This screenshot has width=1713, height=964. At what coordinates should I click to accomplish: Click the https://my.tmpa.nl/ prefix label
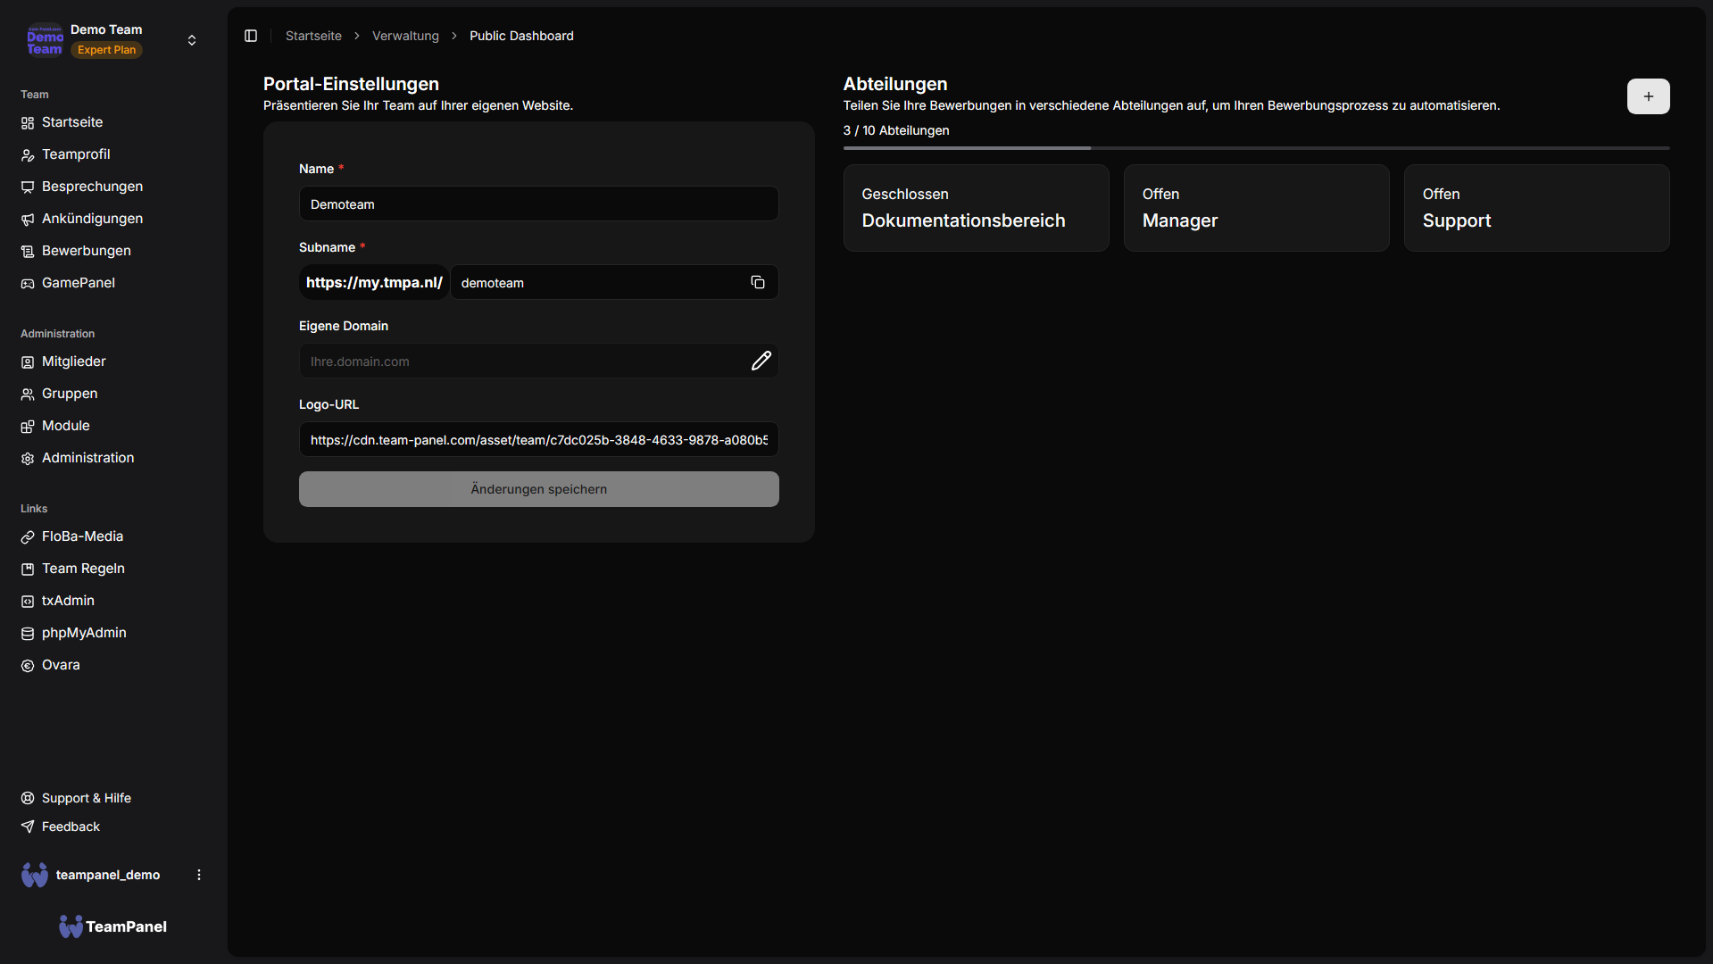(x=374, y=282)
